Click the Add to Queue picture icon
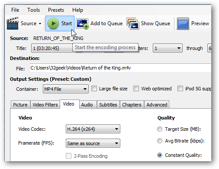The width and height of the screenshot is (219, 169). click(x=82, y=23)
